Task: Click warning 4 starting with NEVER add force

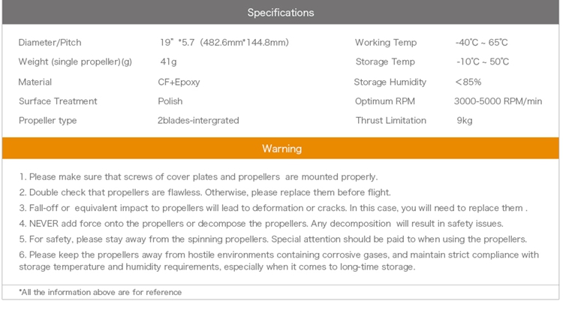Action: [261, 223]
